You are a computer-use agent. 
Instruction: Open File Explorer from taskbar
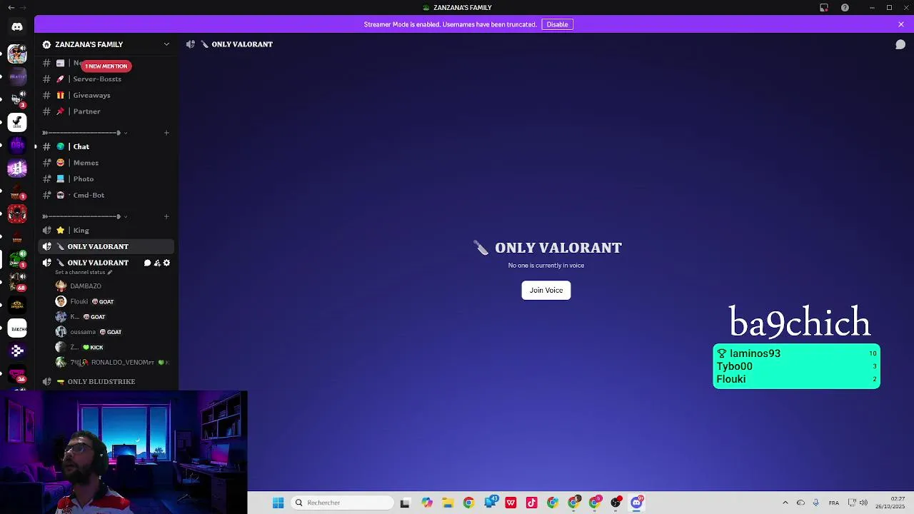click(x=448, y=503)
